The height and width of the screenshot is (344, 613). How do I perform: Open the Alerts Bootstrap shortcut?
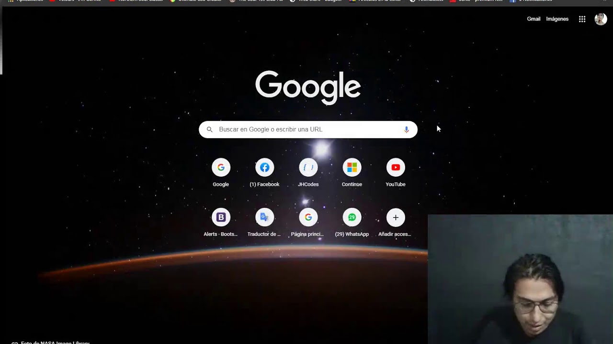[x=221, y=218]
